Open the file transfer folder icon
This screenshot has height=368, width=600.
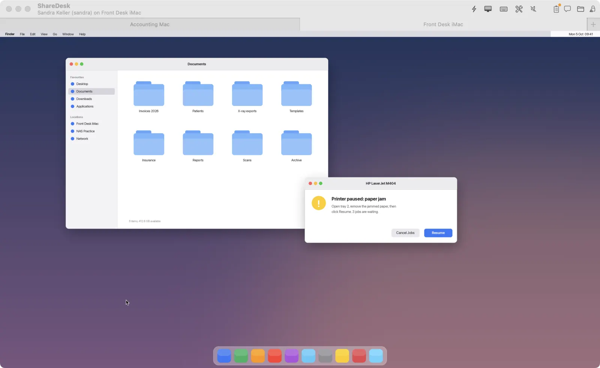tap(580, 9)
